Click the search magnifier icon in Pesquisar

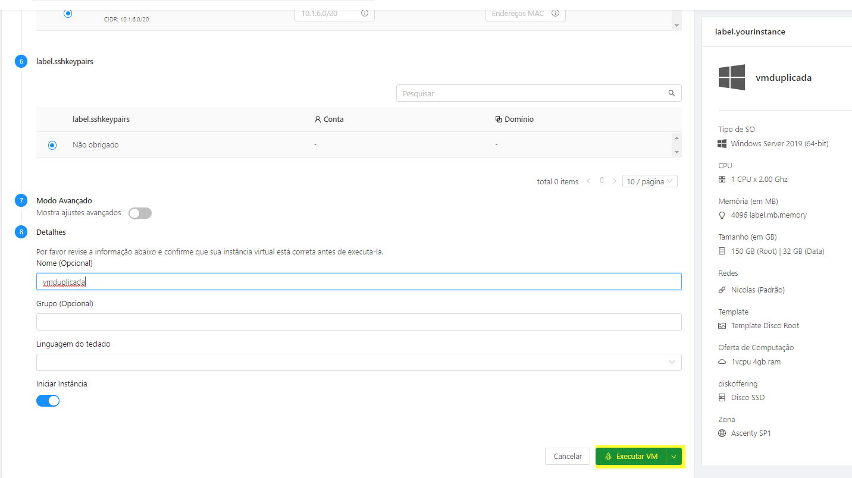[x=672, y=93]
